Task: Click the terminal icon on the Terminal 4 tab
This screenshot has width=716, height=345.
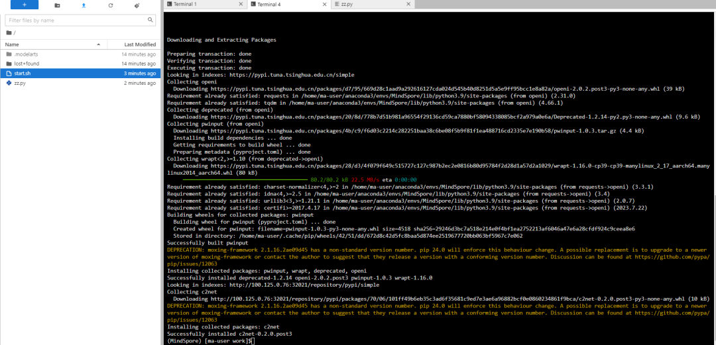Action: (253, 4)
